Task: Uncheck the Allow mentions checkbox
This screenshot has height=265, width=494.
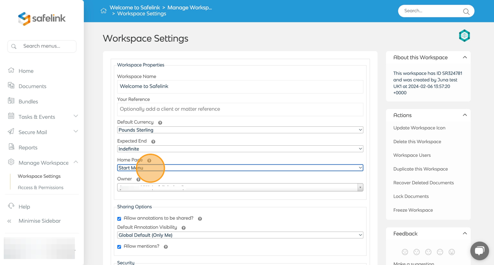Action: point(119,247)
